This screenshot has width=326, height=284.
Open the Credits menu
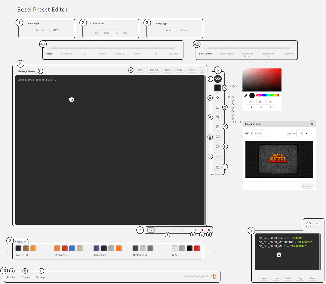coord(11,277)
